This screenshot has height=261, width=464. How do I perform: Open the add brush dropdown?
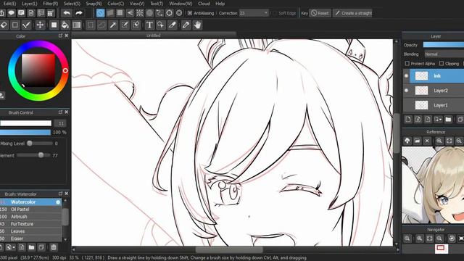point(11,247)
